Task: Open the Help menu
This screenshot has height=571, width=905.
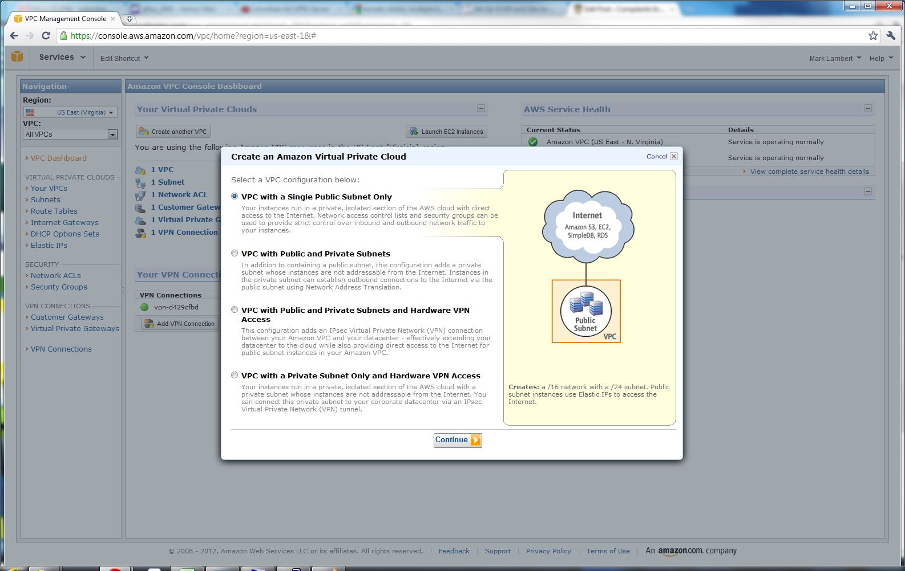Action: [880, 58]
